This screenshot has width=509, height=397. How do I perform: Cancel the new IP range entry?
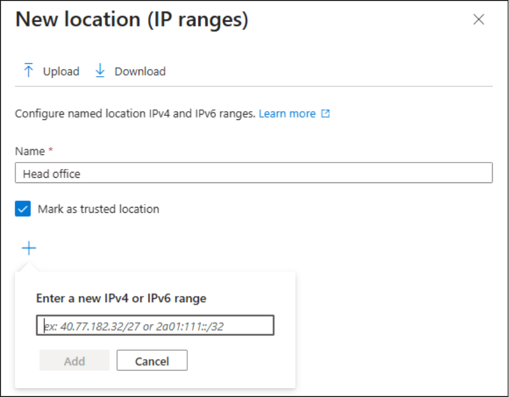click(152, 361)
